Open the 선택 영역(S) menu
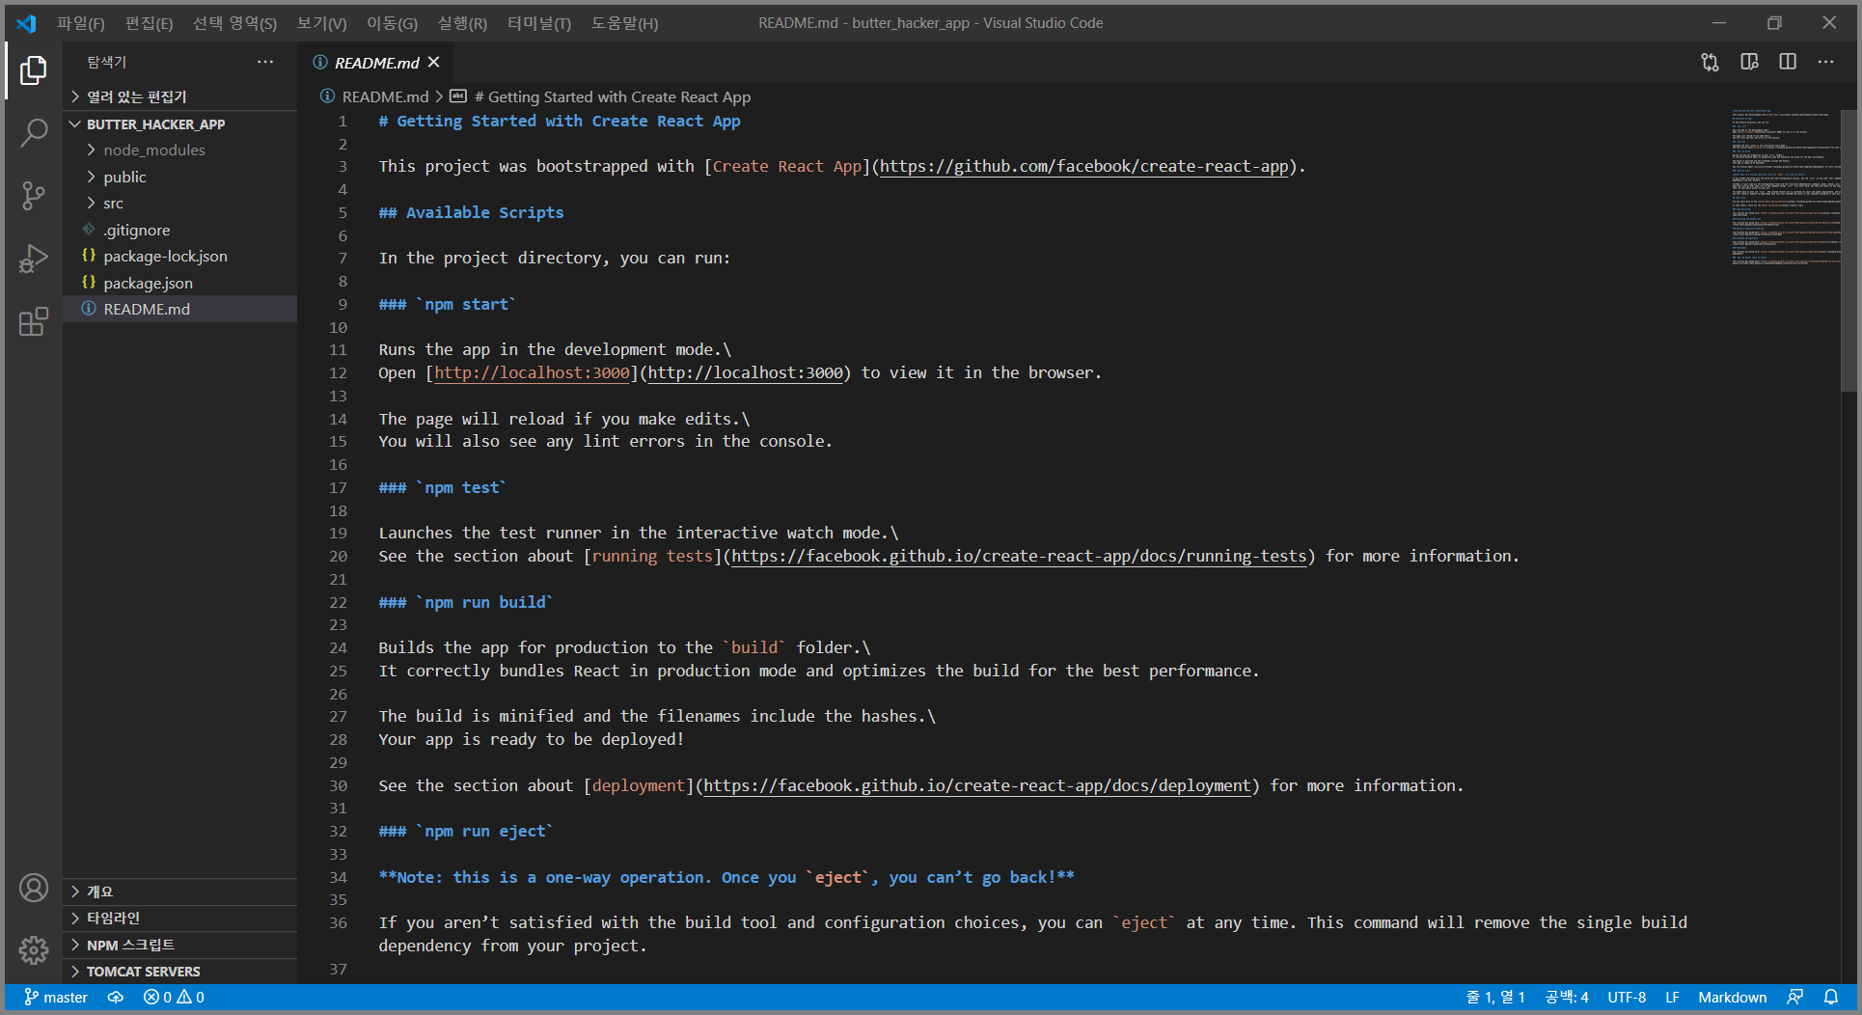 tap(234, 23)
